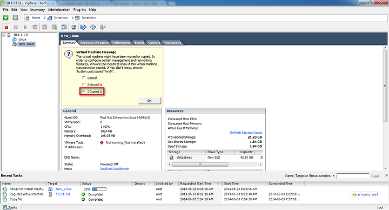This screenshot has width=389, height=210.
Task: Click the grey forward navigation arrow
Action: click(15, 18)
